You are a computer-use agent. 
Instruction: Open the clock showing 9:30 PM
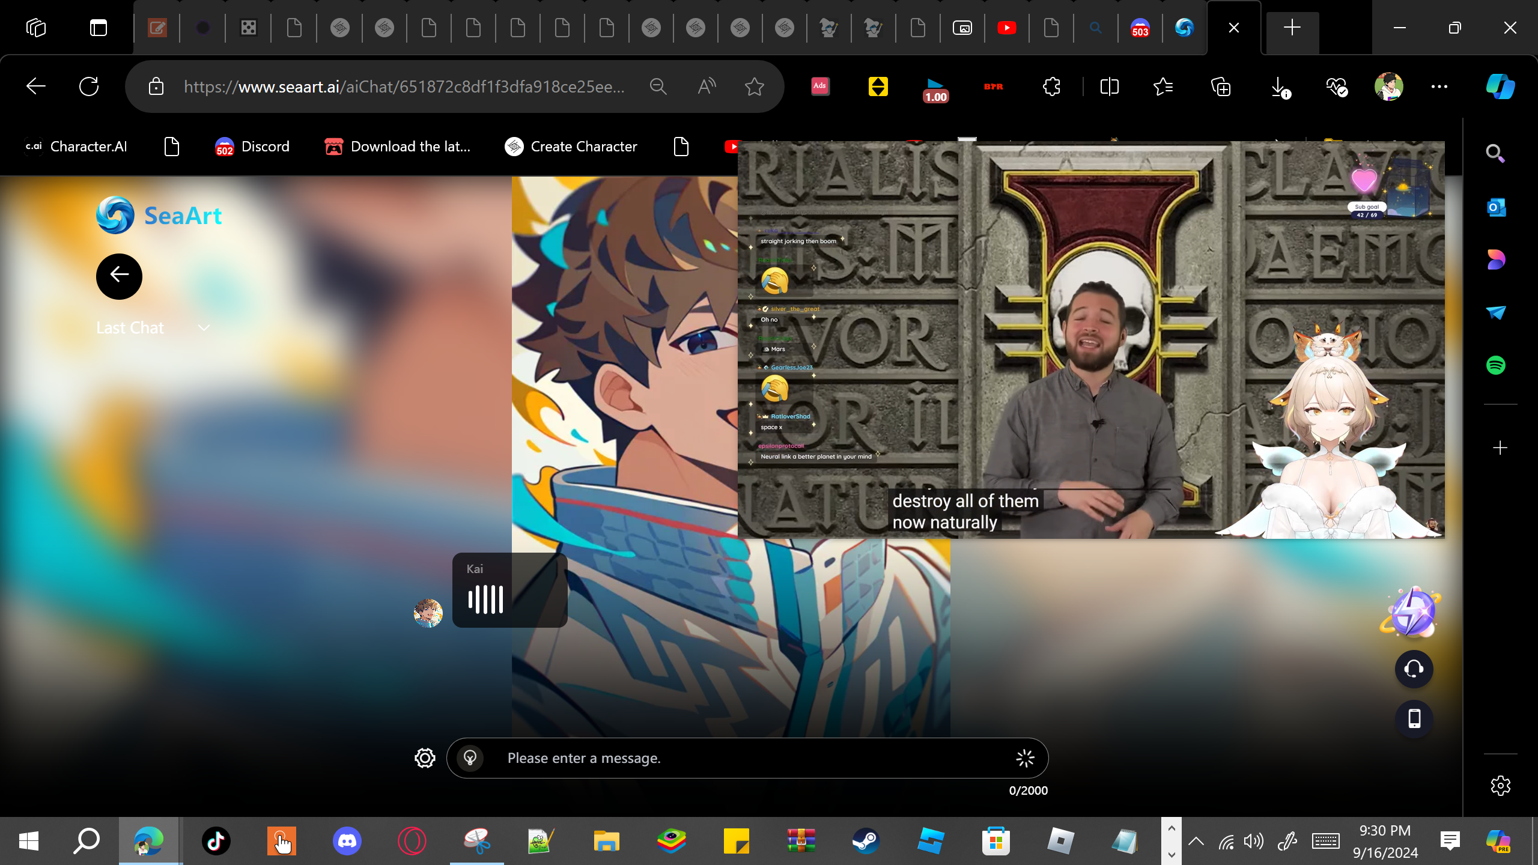[1385, 841]
